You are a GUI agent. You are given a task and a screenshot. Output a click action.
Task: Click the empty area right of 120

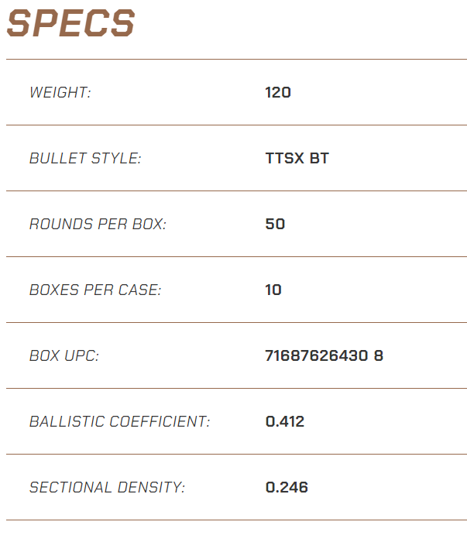click(x=379, y=93)
